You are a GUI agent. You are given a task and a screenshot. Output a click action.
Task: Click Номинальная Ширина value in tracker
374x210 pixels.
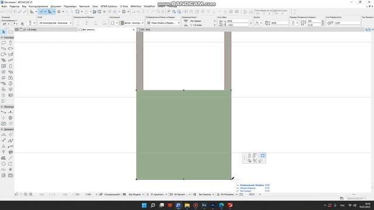(267, 185)
